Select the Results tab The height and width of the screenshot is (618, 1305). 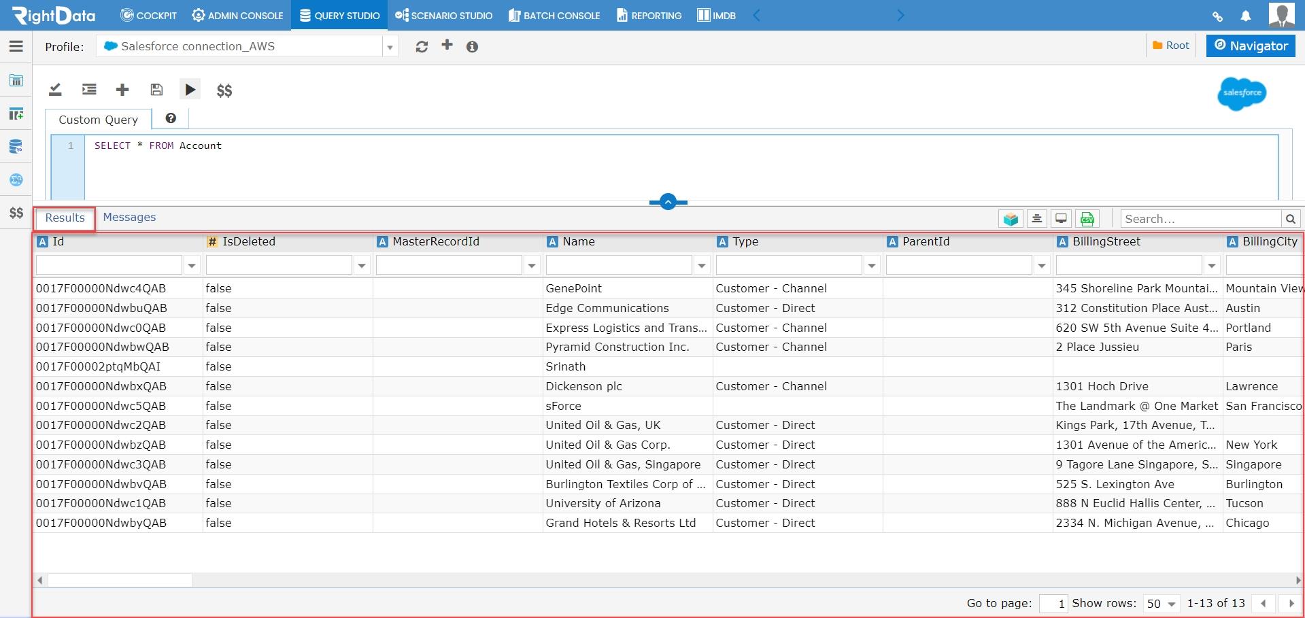pos(65,218)
